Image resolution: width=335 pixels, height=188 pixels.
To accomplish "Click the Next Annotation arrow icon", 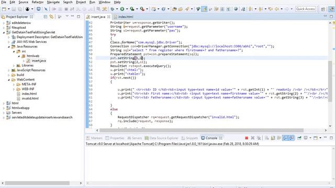I will (250, 9).
